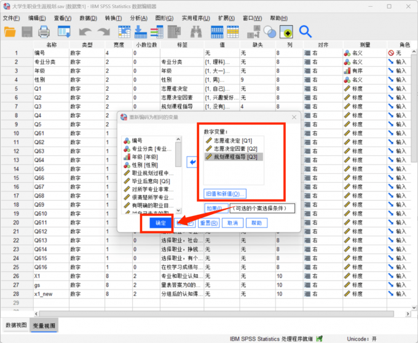Switch to the 数据视图 tab
Viewport: 418px width, 343px height.
coord(16,325)
